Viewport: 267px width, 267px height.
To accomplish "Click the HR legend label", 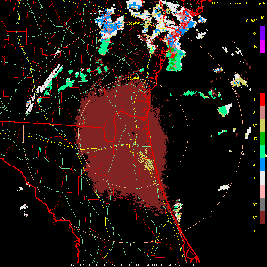I will (255, 139).
